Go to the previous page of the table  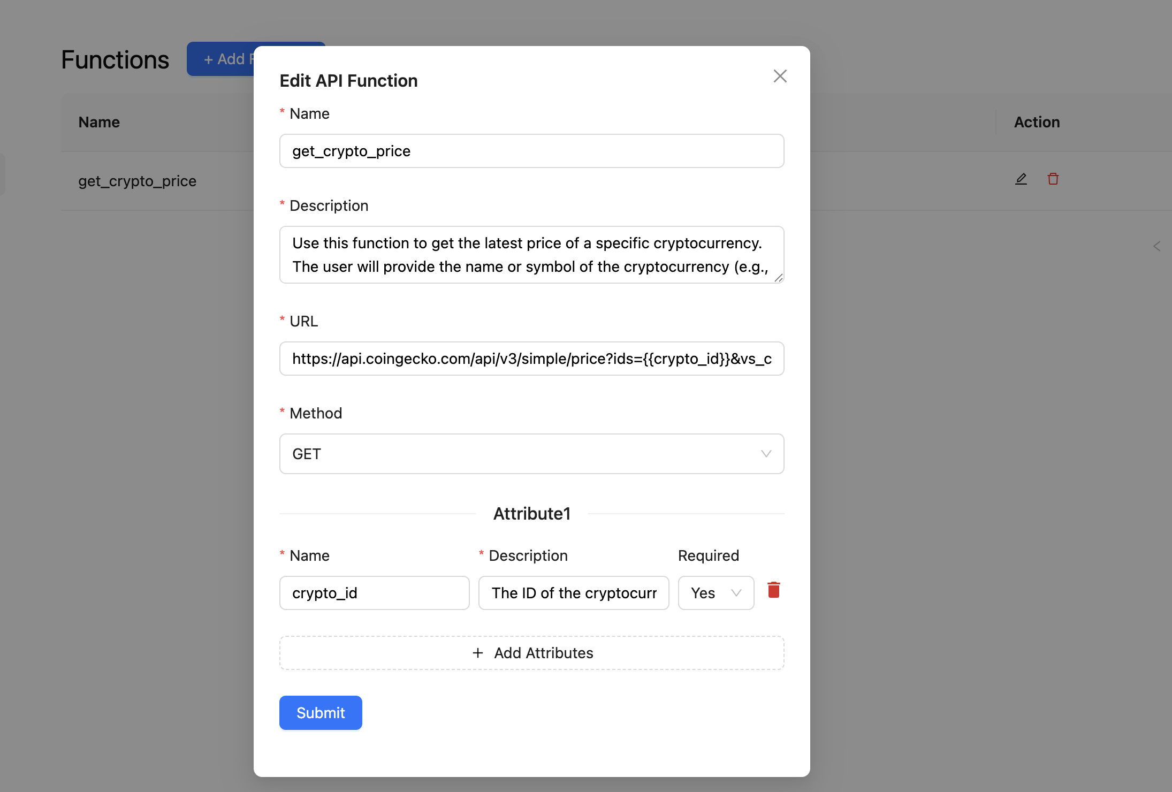1156,246
